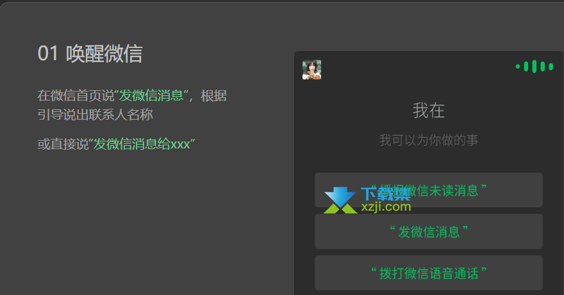Click the "我在" status text
Image resolution: width=564 pixels, height=295 pixels.
pyautogui.click(x=428, y=110)
